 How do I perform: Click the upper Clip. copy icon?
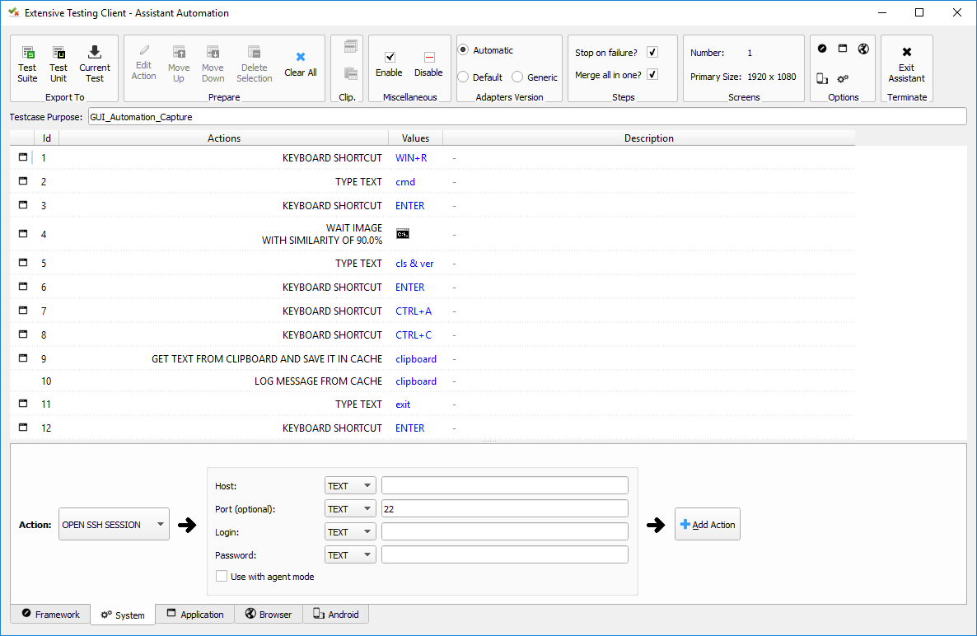point(351,47)
